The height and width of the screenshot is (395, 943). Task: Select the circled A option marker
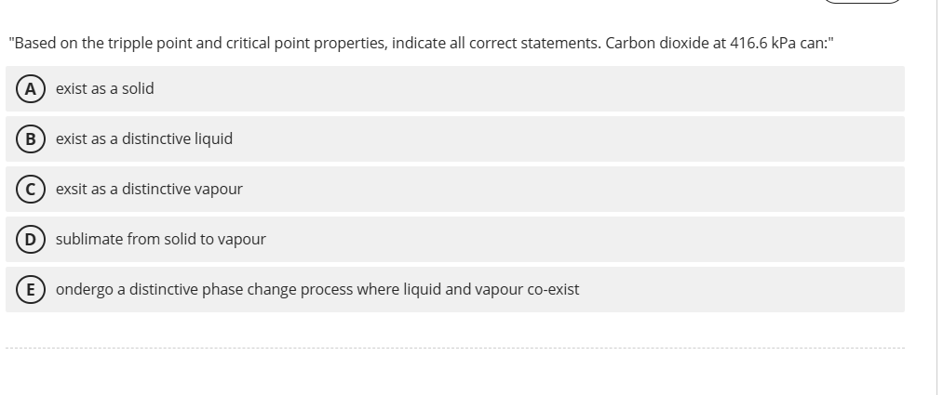point(30,89)
